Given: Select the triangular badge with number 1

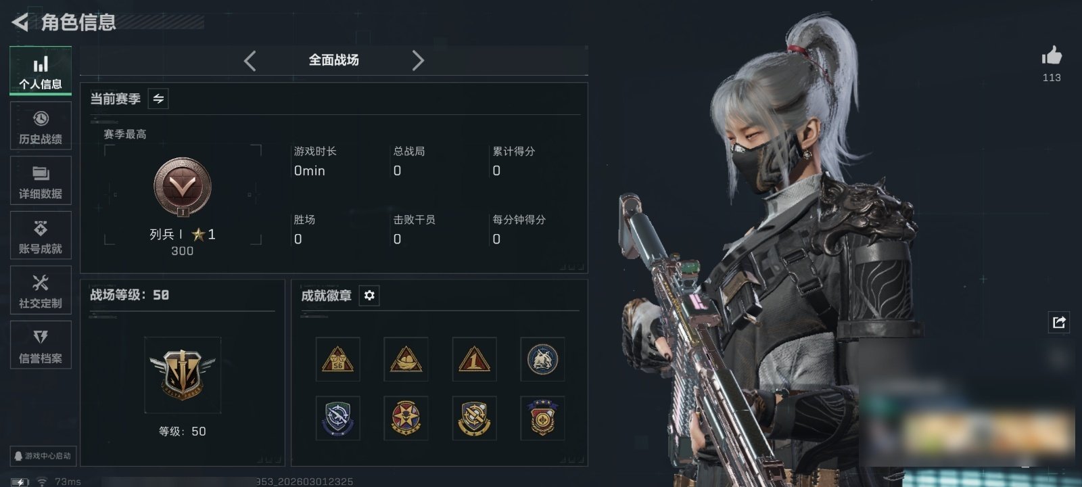Looking at the screenshot, I should 474,359.
